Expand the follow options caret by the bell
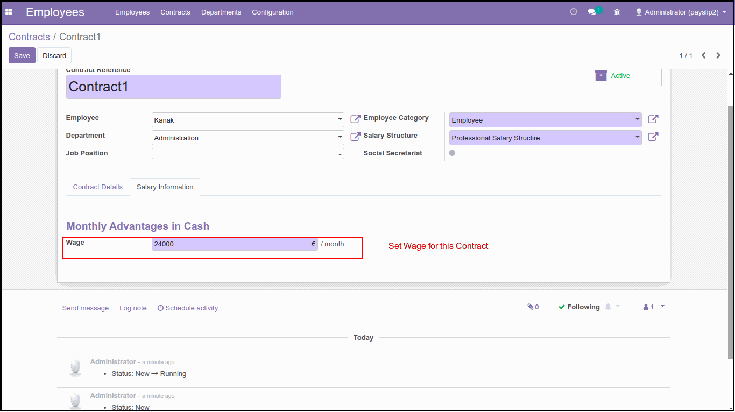The image size is (735, 412). 618,306
